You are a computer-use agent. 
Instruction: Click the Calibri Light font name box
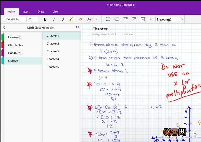point(15,19)
